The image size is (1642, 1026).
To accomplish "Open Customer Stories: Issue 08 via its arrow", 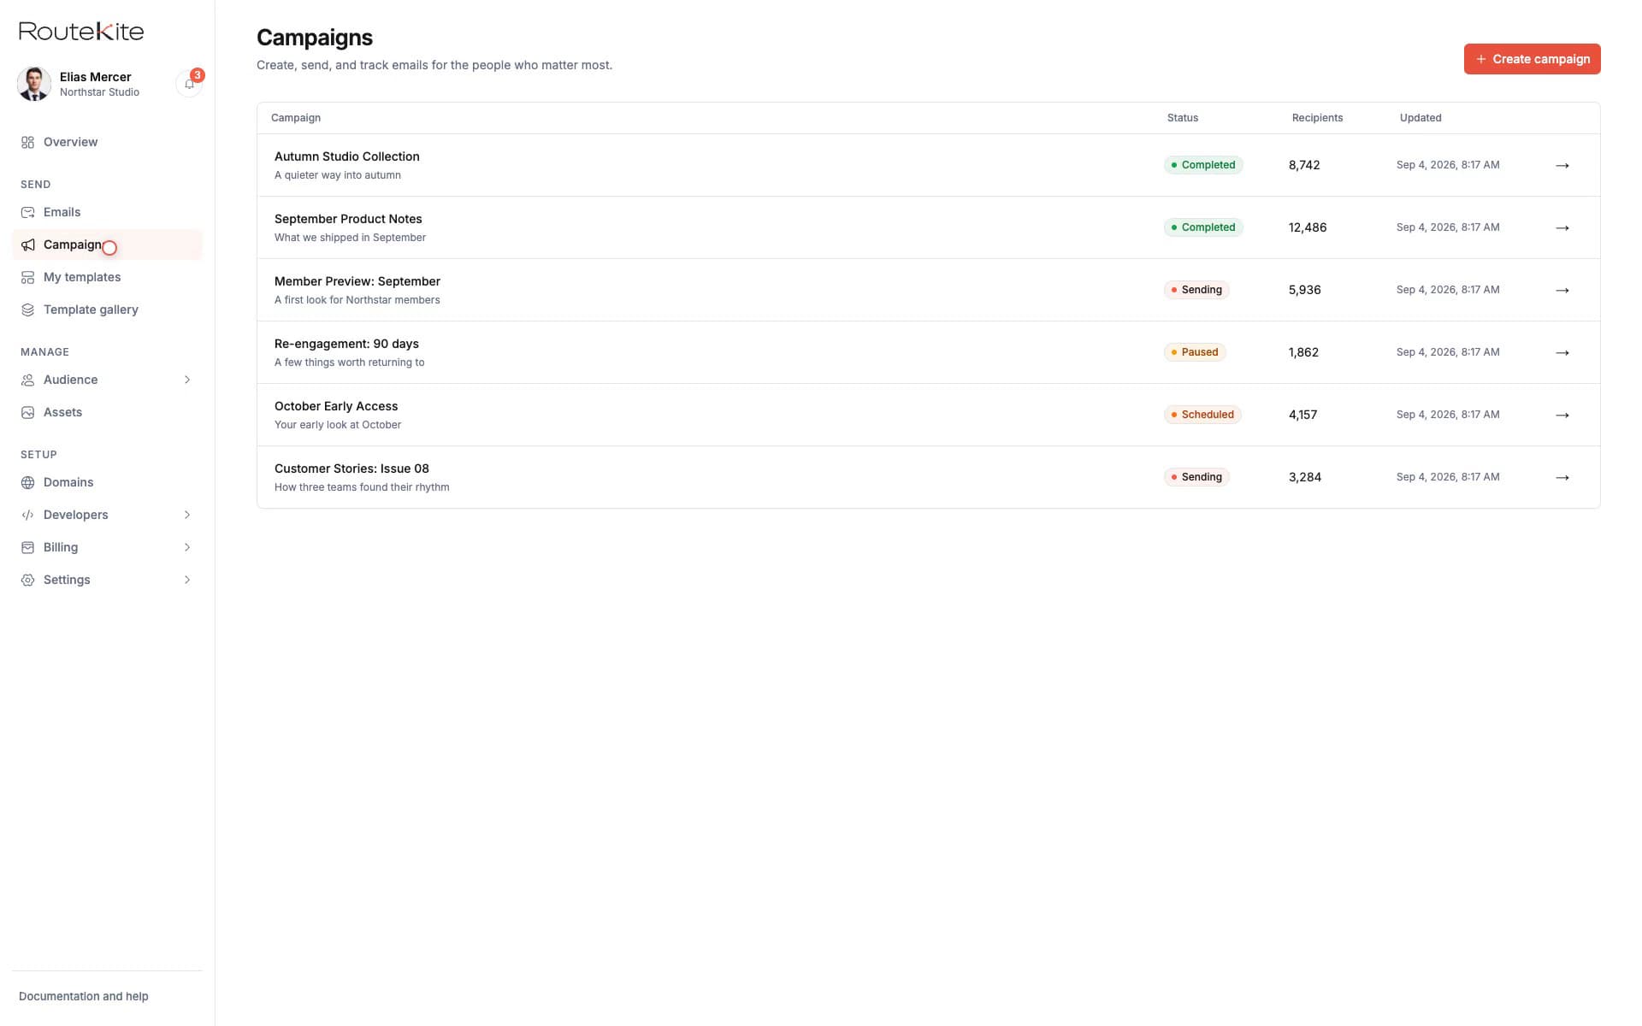I will (1562, 477).
